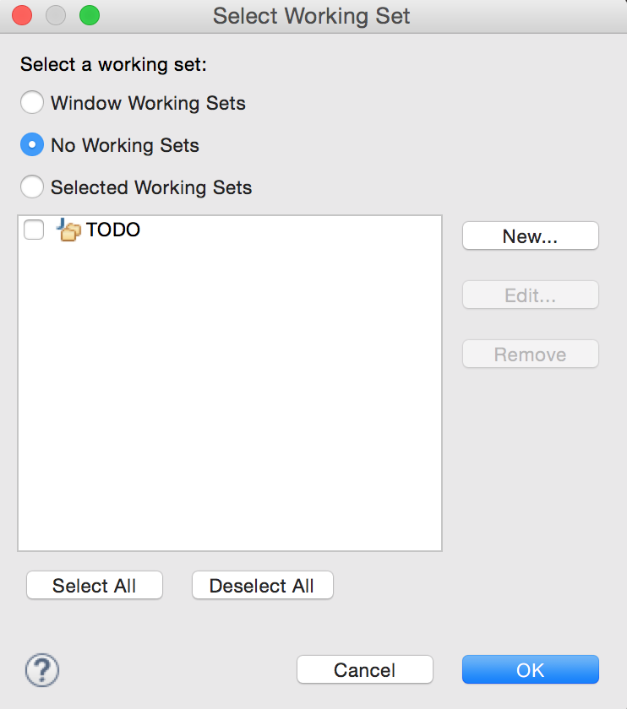Click the disabled Edit button

coord(530,295)
